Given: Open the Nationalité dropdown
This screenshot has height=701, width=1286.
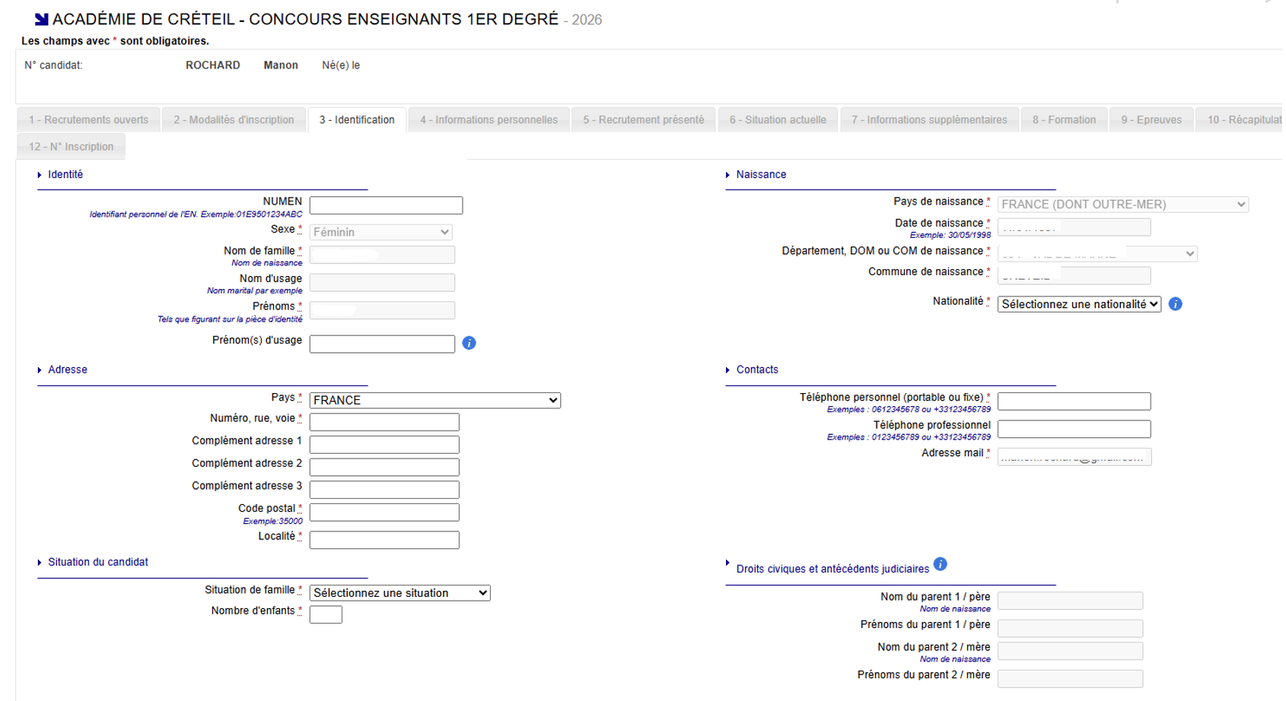Looking at the screenshot, I should [1078, 304].
